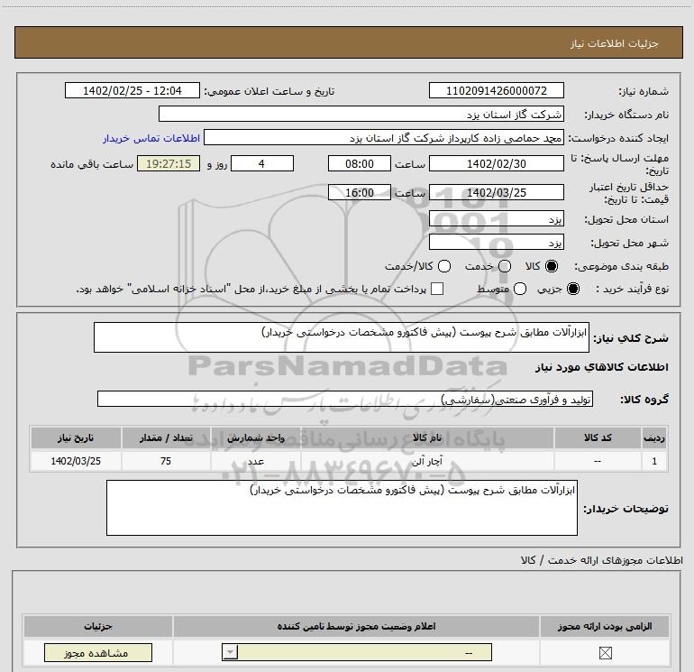Open the اعلام وضعیت مجوز dropdown arrow

click(230, 652)
